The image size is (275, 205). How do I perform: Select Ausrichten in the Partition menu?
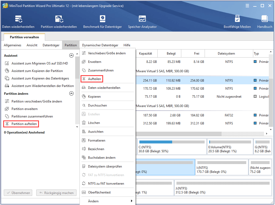point(107,132)
